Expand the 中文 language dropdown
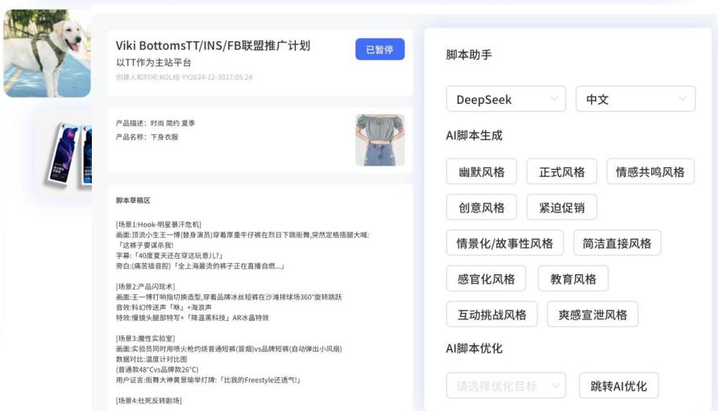 635,100
